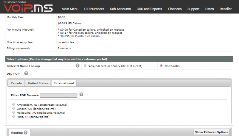Open help icon beside DID POP
The width and height of the screenshot is (239, 136).
[x=26, y=73]
